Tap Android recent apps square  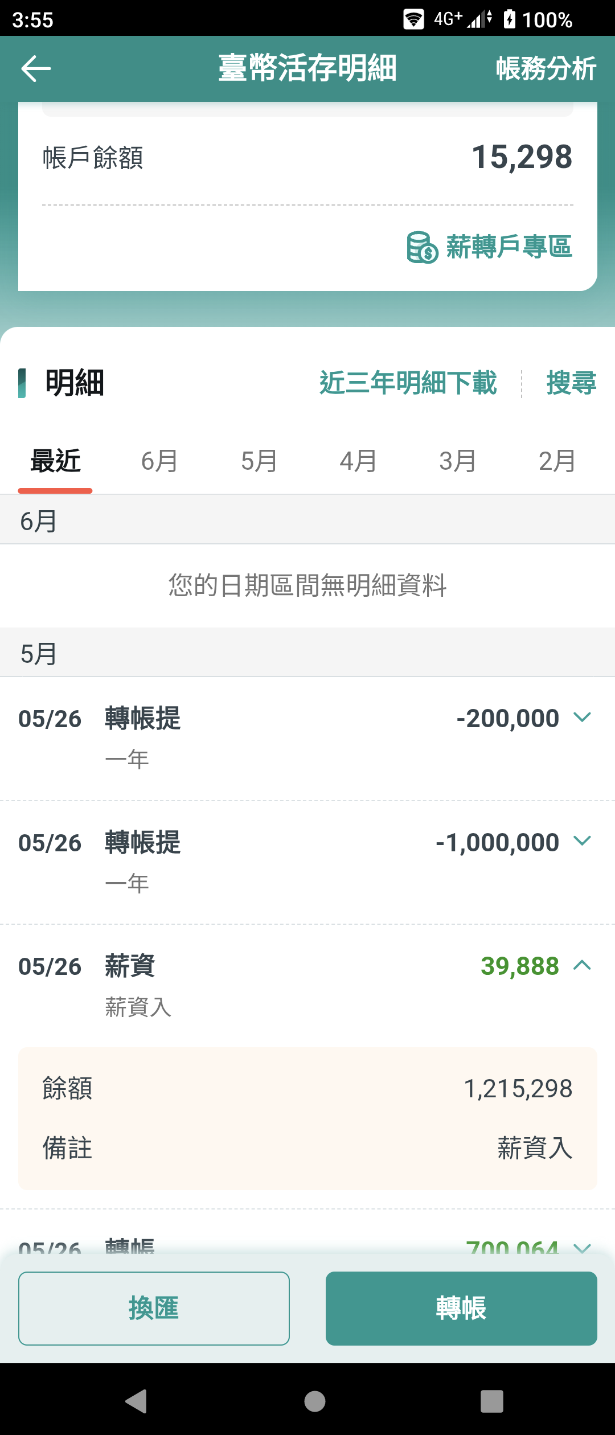point(492,1401)
